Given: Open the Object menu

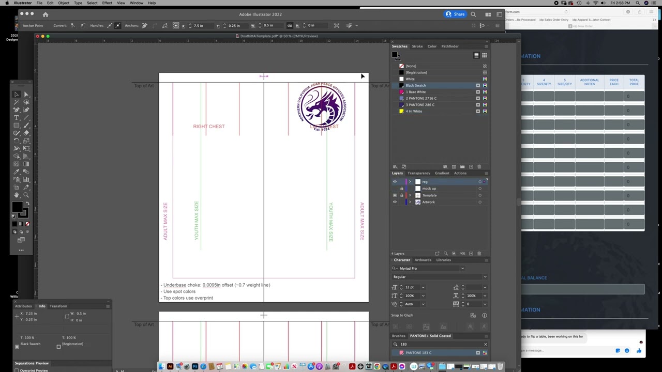Looking at the screenshot, I should [x=64, y=3].
